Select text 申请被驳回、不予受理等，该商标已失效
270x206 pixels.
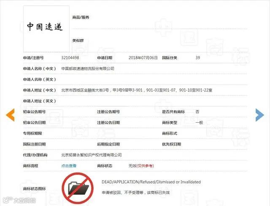pos(136,192)
